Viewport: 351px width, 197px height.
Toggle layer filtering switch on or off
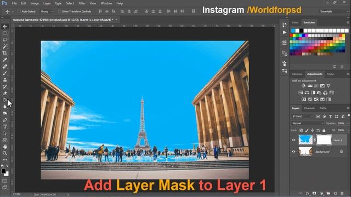pos(349,115)
